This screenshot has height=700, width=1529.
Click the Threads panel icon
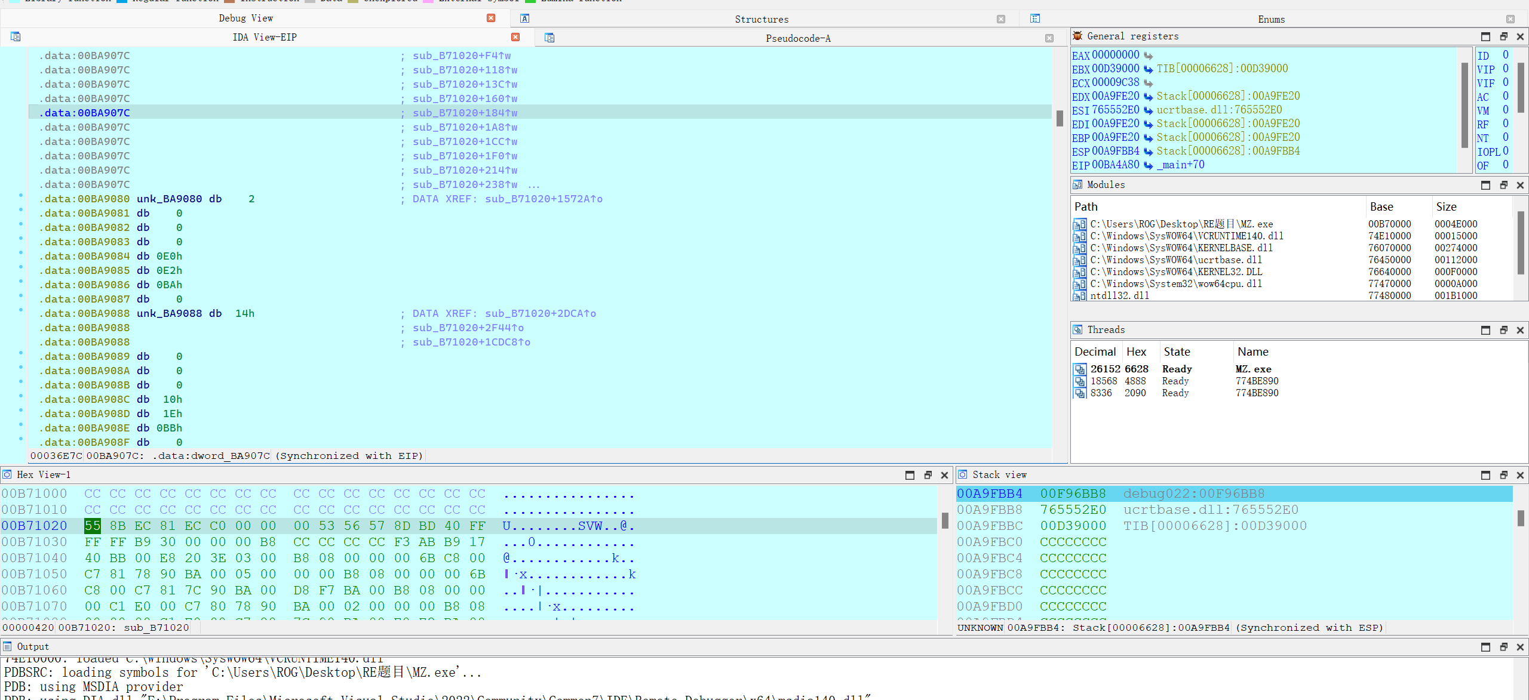1077,329
